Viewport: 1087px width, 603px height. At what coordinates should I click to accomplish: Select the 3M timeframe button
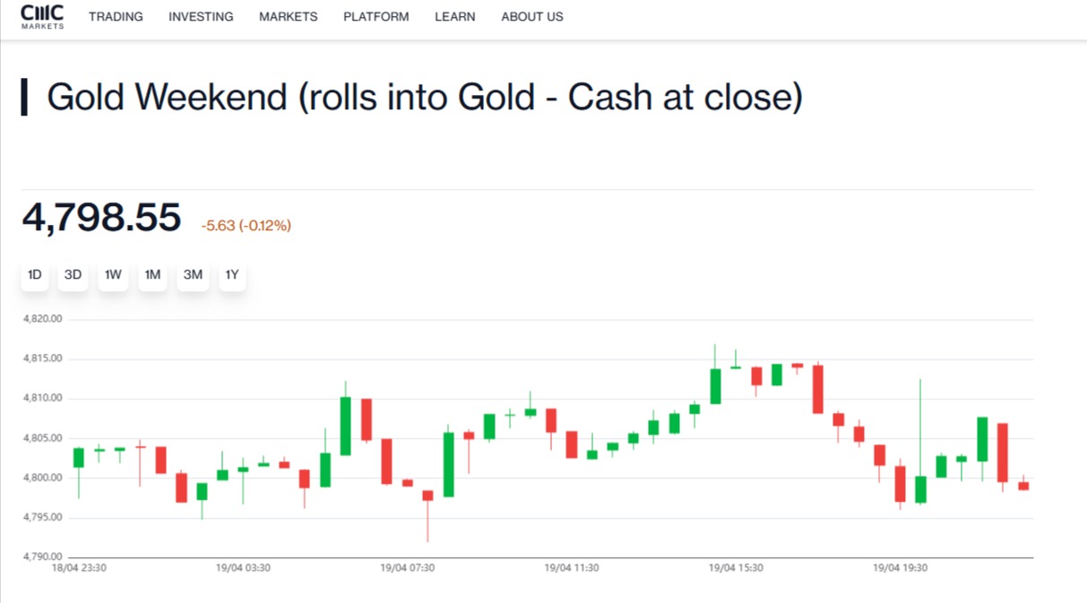[x=192, y=275]
